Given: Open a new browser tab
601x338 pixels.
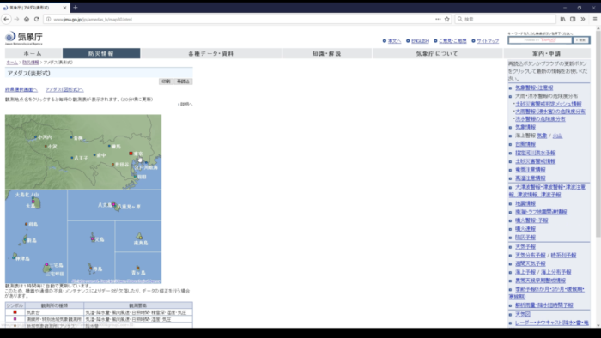Looking at the screenshot, I should point(76,7).
